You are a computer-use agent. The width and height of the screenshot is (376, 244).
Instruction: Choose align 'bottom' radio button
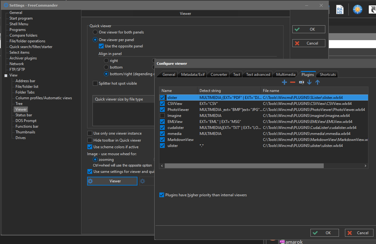click(106, 67)
